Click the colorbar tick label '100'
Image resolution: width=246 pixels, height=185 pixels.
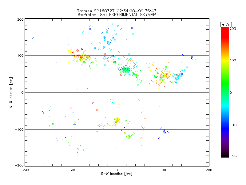pyautogui.click(x=233, y=60)
